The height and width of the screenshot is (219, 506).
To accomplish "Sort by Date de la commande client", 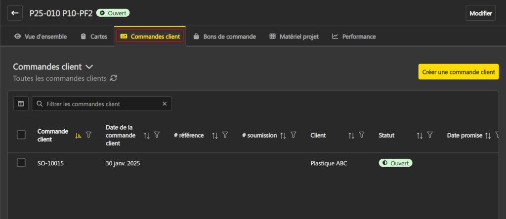I will [146, 135].
